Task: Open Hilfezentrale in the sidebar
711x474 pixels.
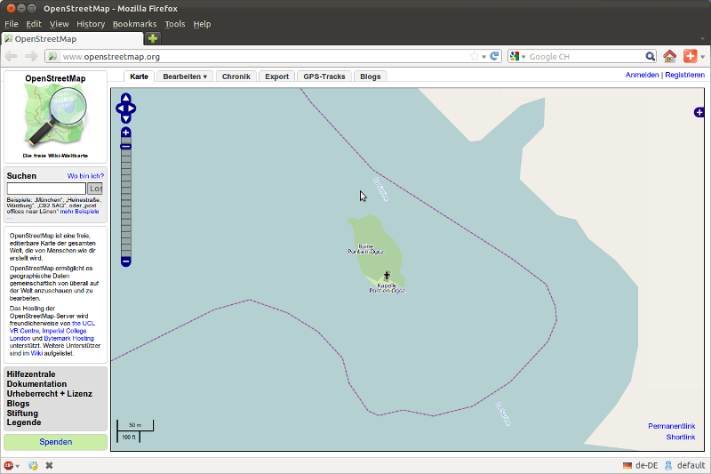Action: click(x=31, y=374)
